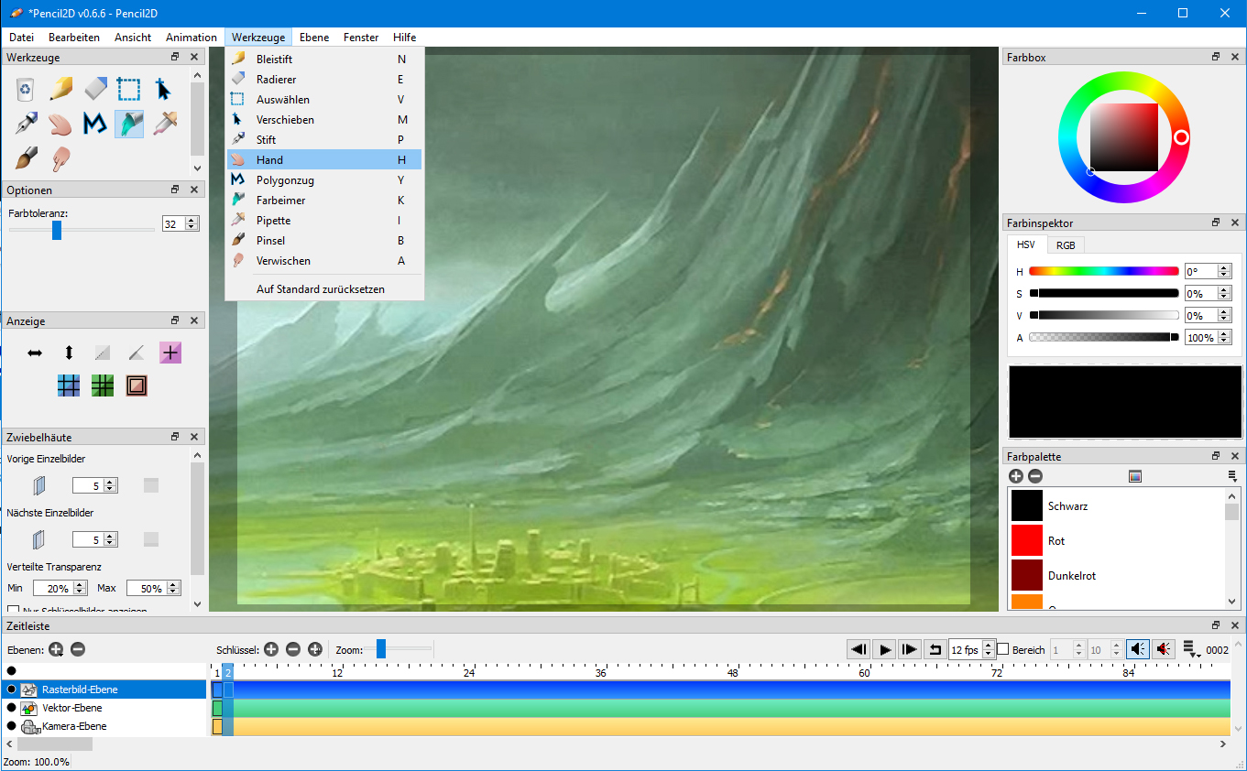The image size is (1247, 771).
Task: Remove layer with Ebenen minus button
Action: pos(78,649)
